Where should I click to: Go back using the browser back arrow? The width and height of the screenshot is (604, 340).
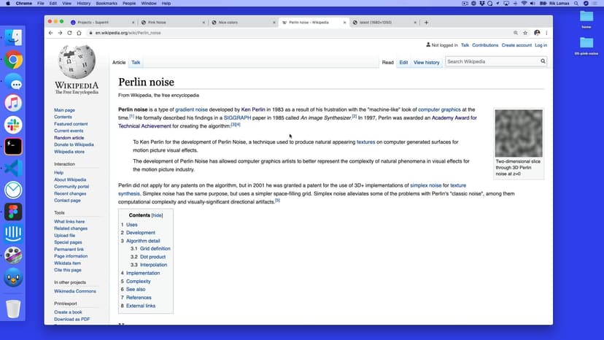[50, 33]
